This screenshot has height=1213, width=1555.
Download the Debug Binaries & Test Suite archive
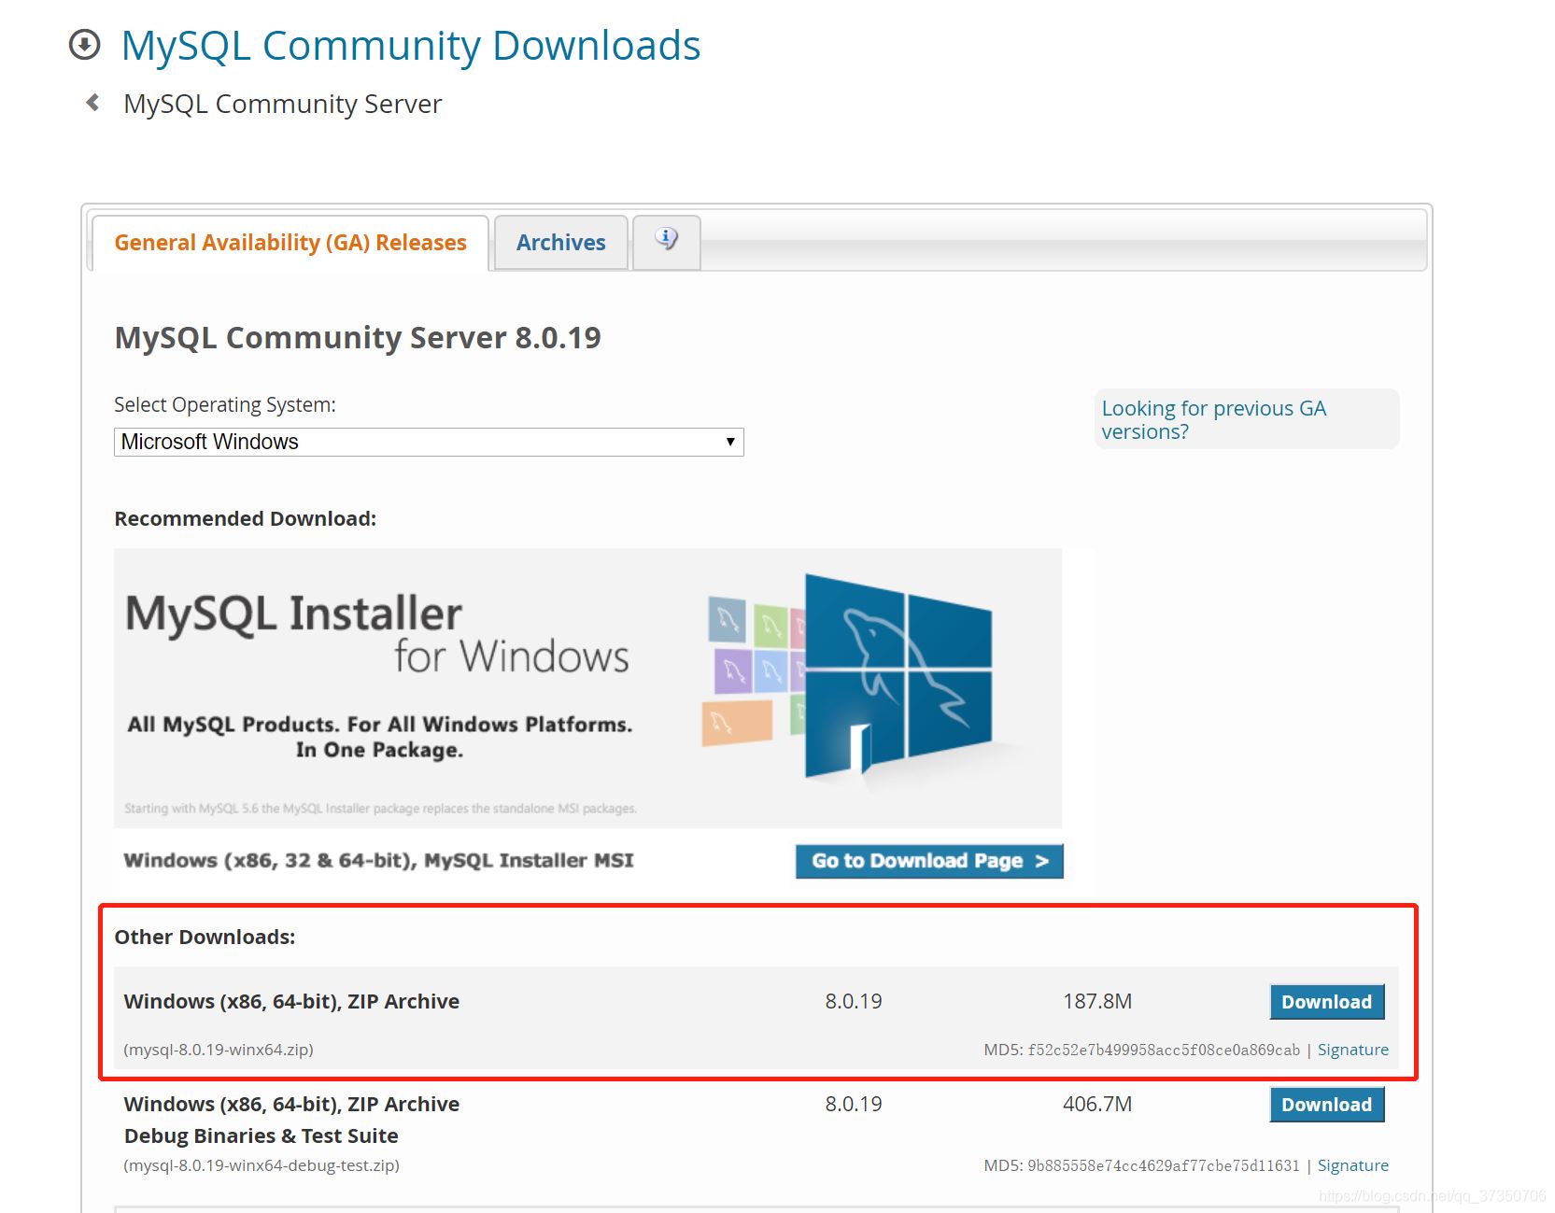coord(1326,1104)
